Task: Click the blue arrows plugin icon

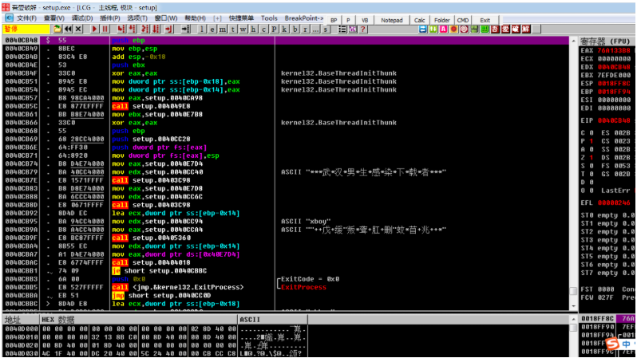Action: coord(422,30)
